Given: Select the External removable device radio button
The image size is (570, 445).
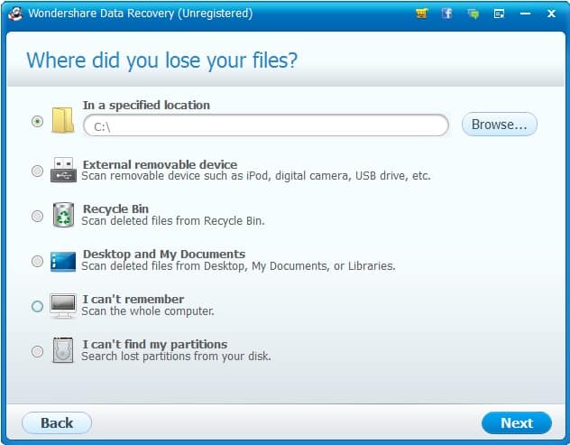Looking at the screenshot, I should pos(37,171).
